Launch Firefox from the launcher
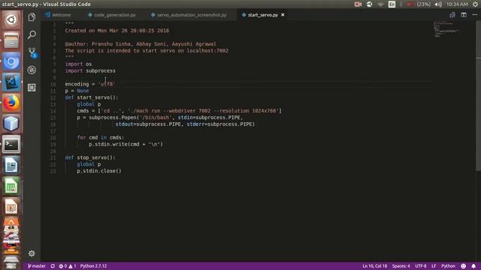Image resolution: width=481 pixels, height=270 pixels. tap(11, 103)
